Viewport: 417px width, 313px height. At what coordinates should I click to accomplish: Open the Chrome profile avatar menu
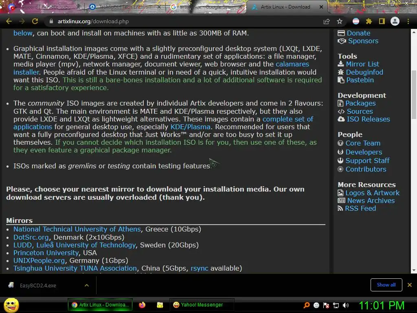pos(395,21)
